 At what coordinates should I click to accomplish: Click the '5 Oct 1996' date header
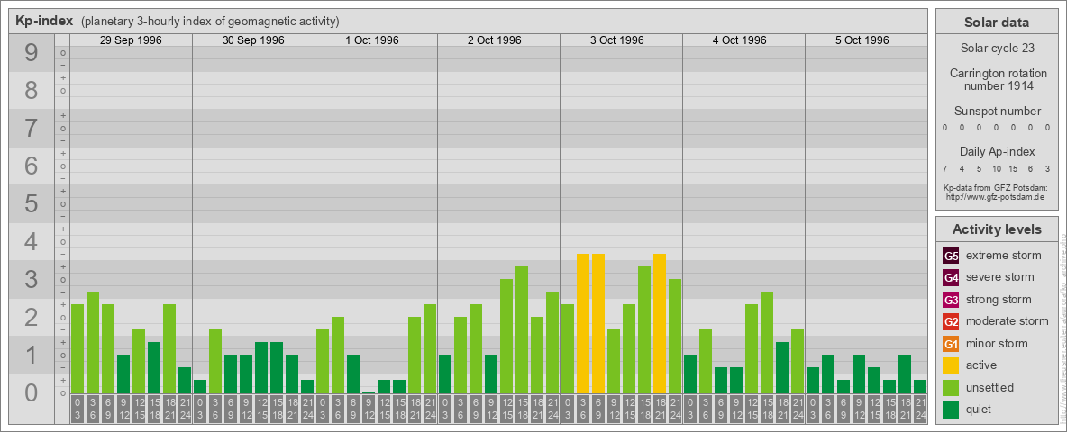point(862,40)
